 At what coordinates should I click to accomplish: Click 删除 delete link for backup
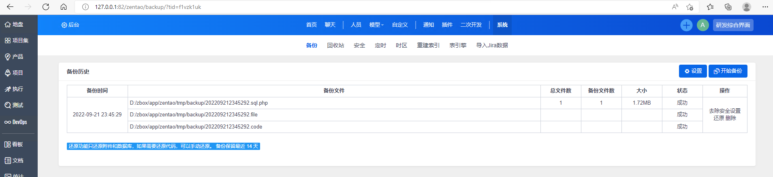[x=731, y=118]
